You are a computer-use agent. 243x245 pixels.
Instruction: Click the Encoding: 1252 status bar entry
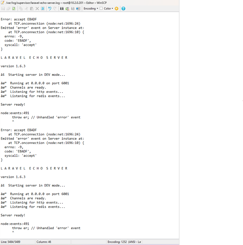click(124, 242)
